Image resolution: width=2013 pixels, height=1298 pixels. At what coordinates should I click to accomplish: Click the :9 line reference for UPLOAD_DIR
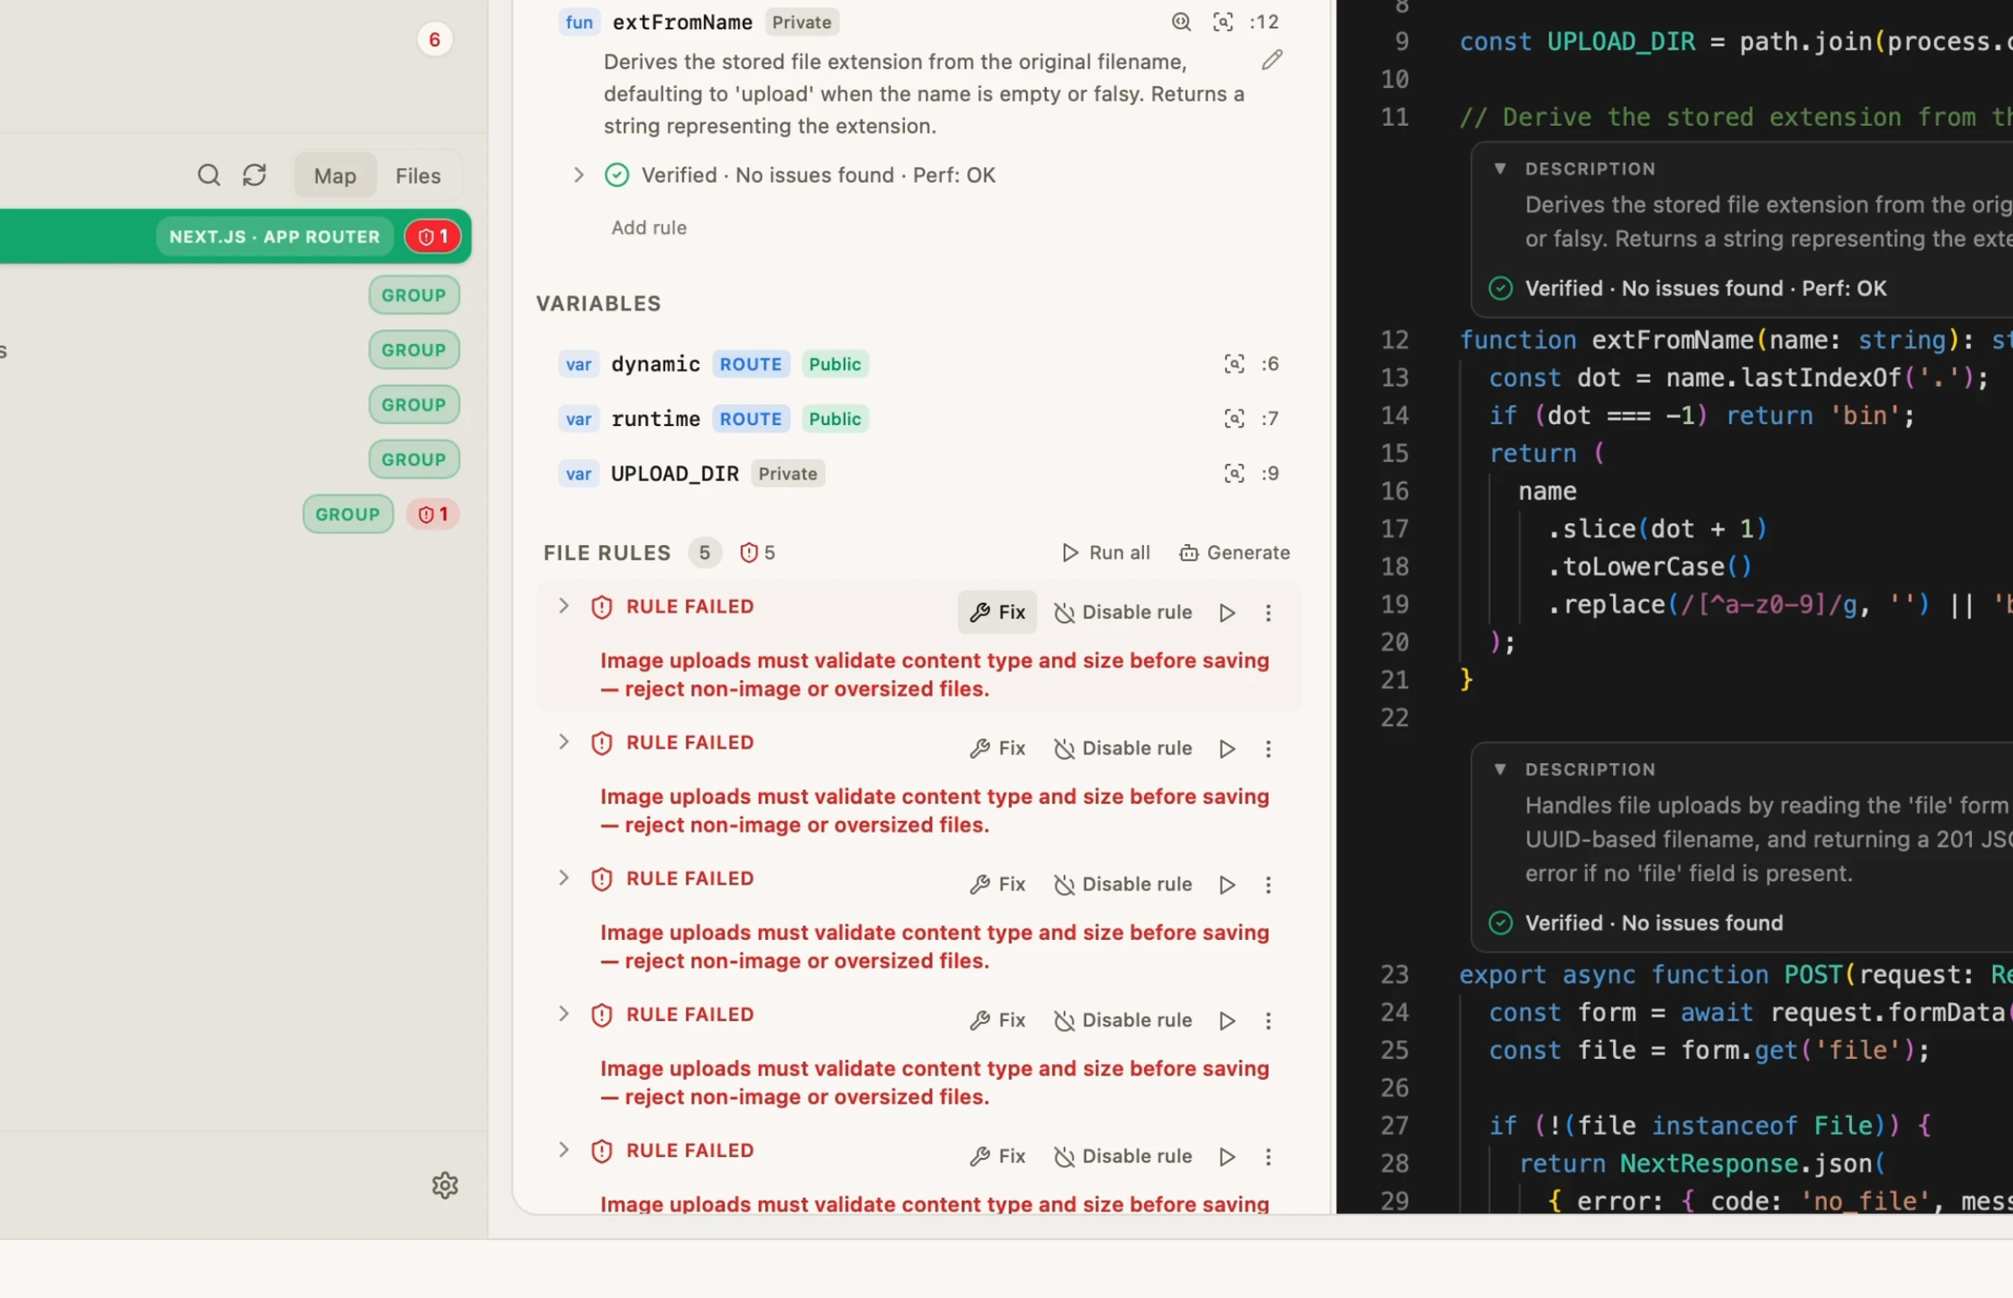(1270, 474)
